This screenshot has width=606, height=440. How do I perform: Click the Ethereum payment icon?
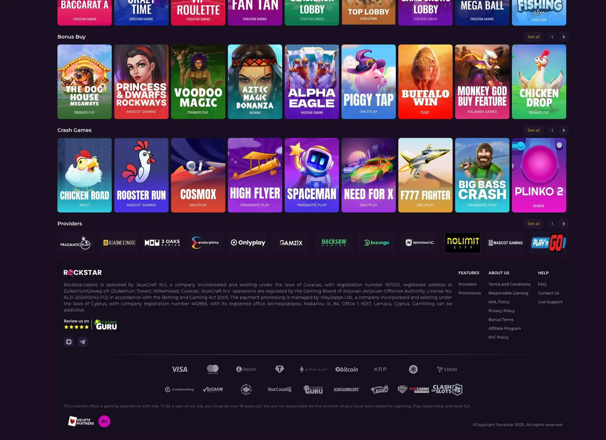pyautogui.click(x=313, y=369)
